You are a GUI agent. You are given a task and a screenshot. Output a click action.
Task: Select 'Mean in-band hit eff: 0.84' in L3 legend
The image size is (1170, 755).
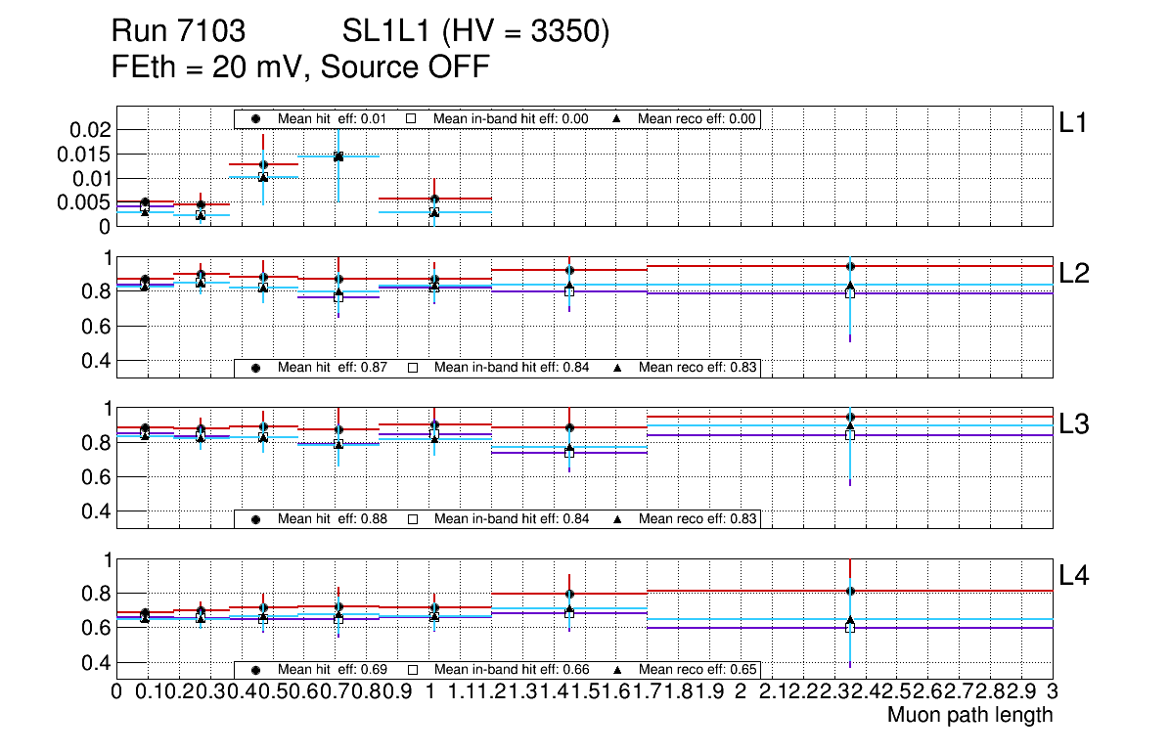click(x=511, y=518)
